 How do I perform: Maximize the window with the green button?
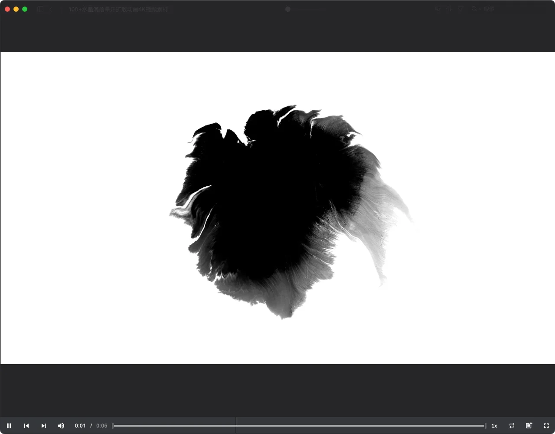(x=25, y=9)
